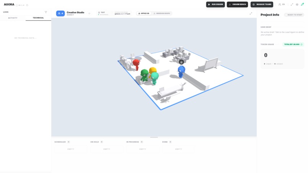Click the yellow agent character
The height and width of the screenshot is (173, 308).
pos(152,70)
